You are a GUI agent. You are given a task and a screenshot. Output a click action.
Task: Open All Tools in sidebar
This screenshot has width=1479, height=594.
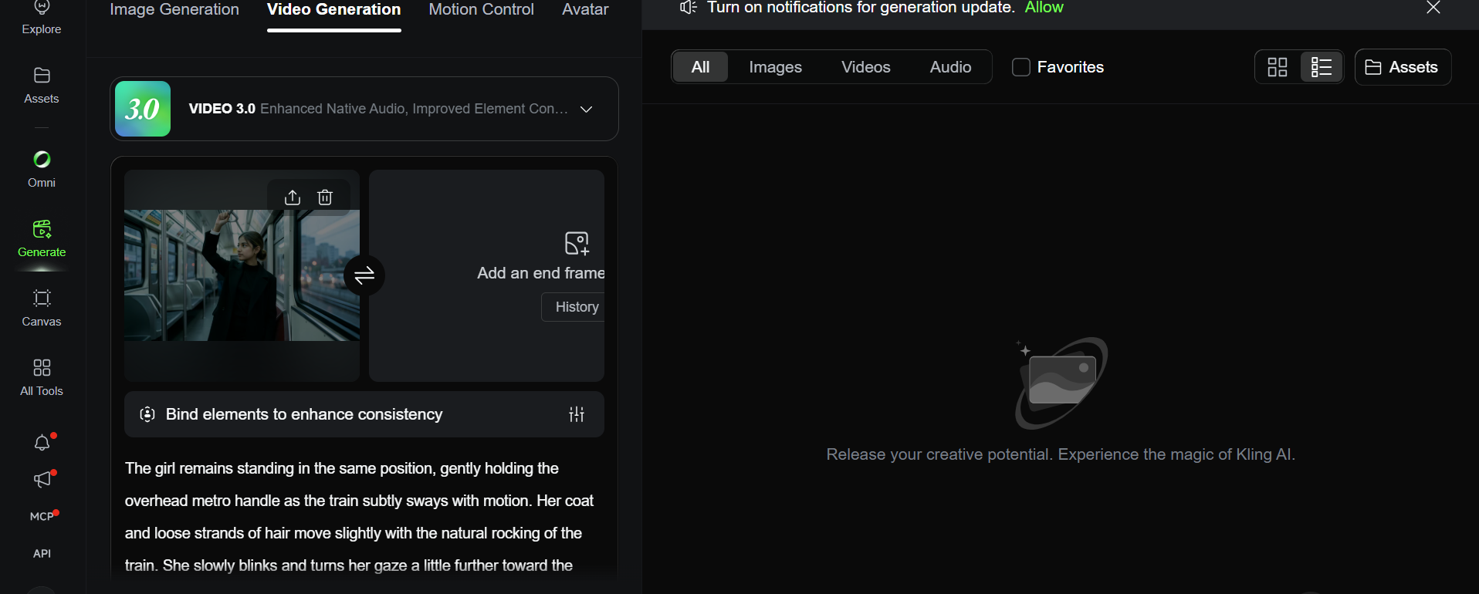pyautogui.click(x=42, y=378)
